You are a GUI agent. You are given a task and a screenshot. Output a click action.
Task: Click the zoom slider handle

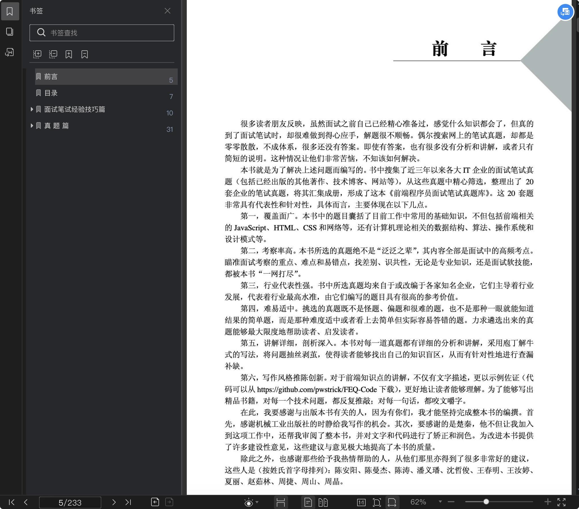486,502
